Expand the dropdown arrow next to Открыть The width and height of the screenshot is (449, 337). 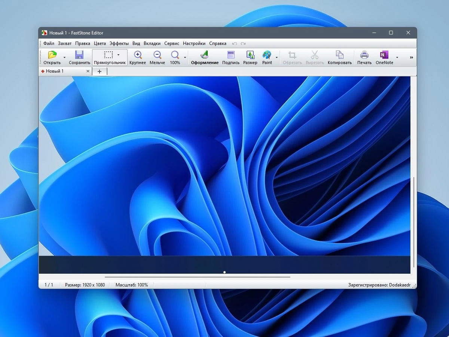click(64, 58)
